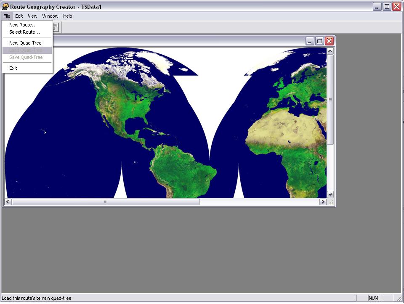Close the inner map window
Viewport: 404px width, 304px height.
pyautogui.click(x=329, y=41)
